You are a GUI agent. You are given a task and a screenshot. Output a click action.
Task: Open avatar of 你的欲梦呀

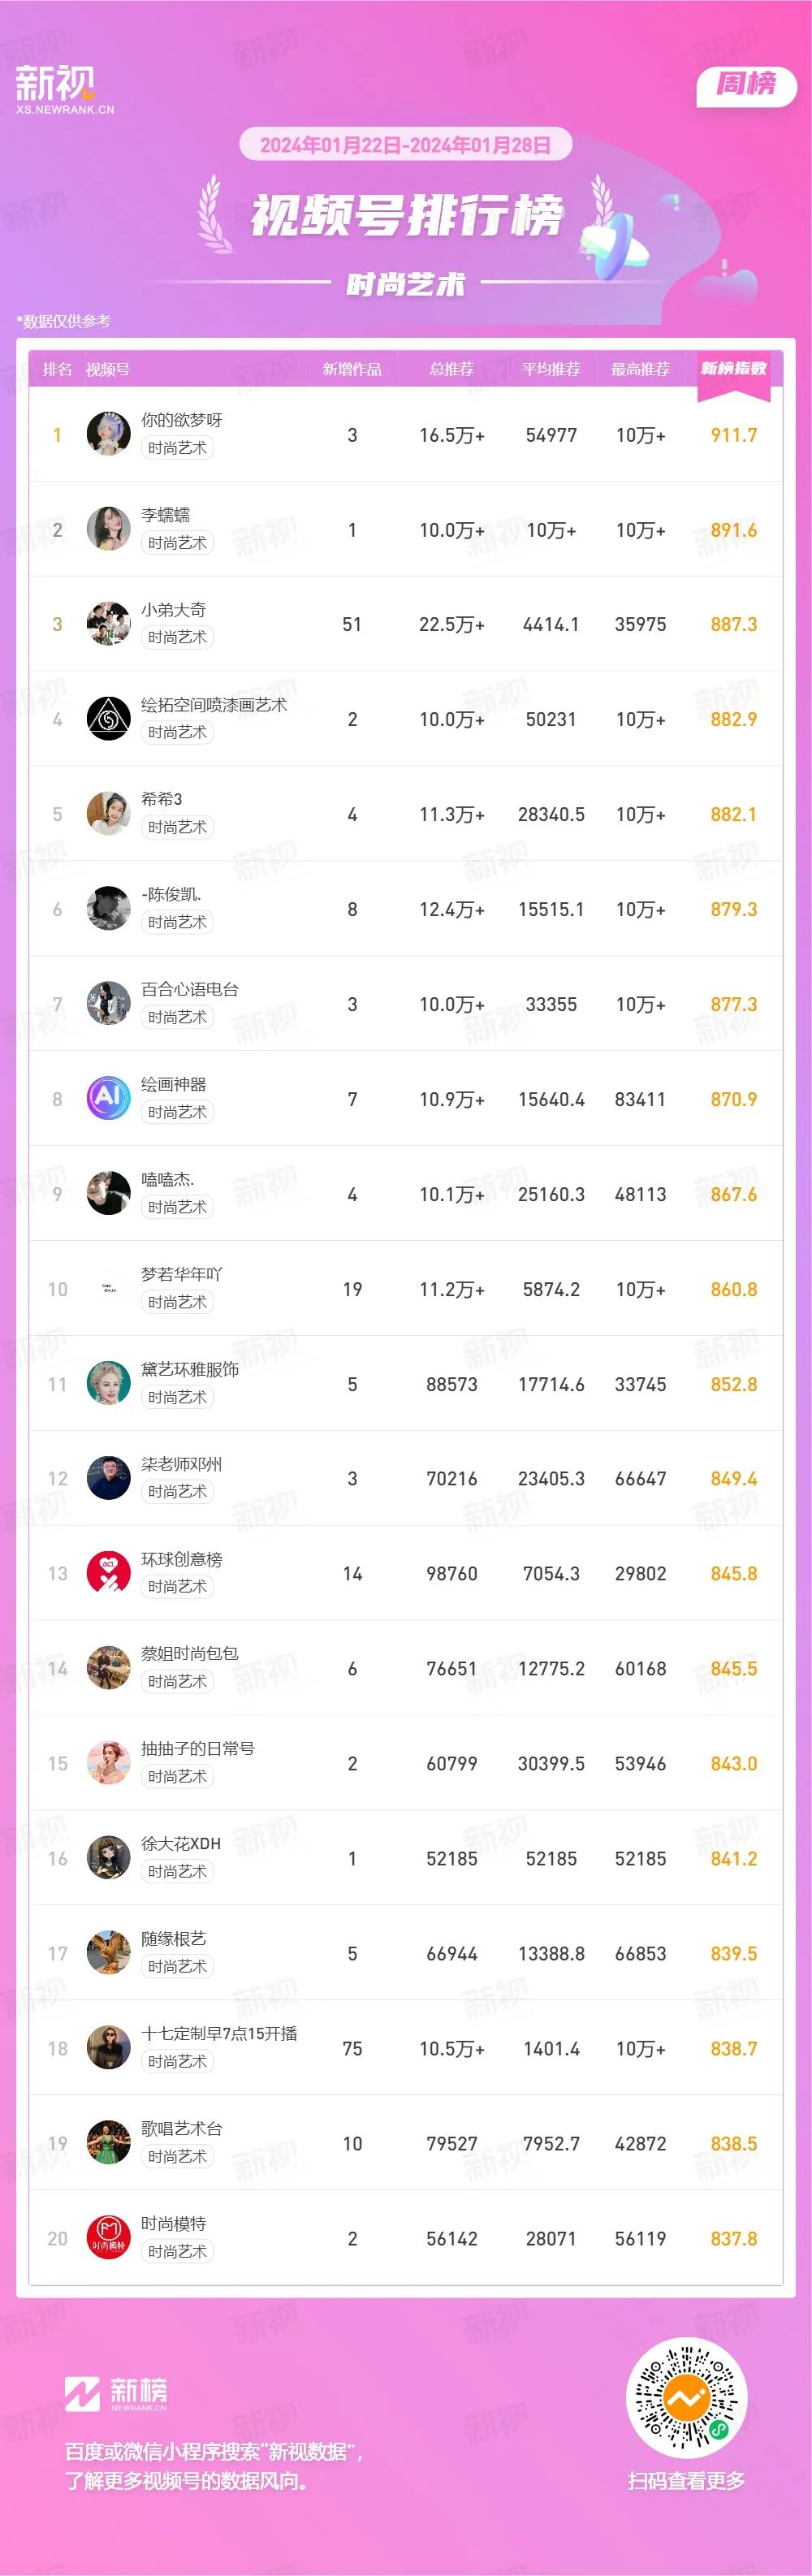tap(108, 434)
